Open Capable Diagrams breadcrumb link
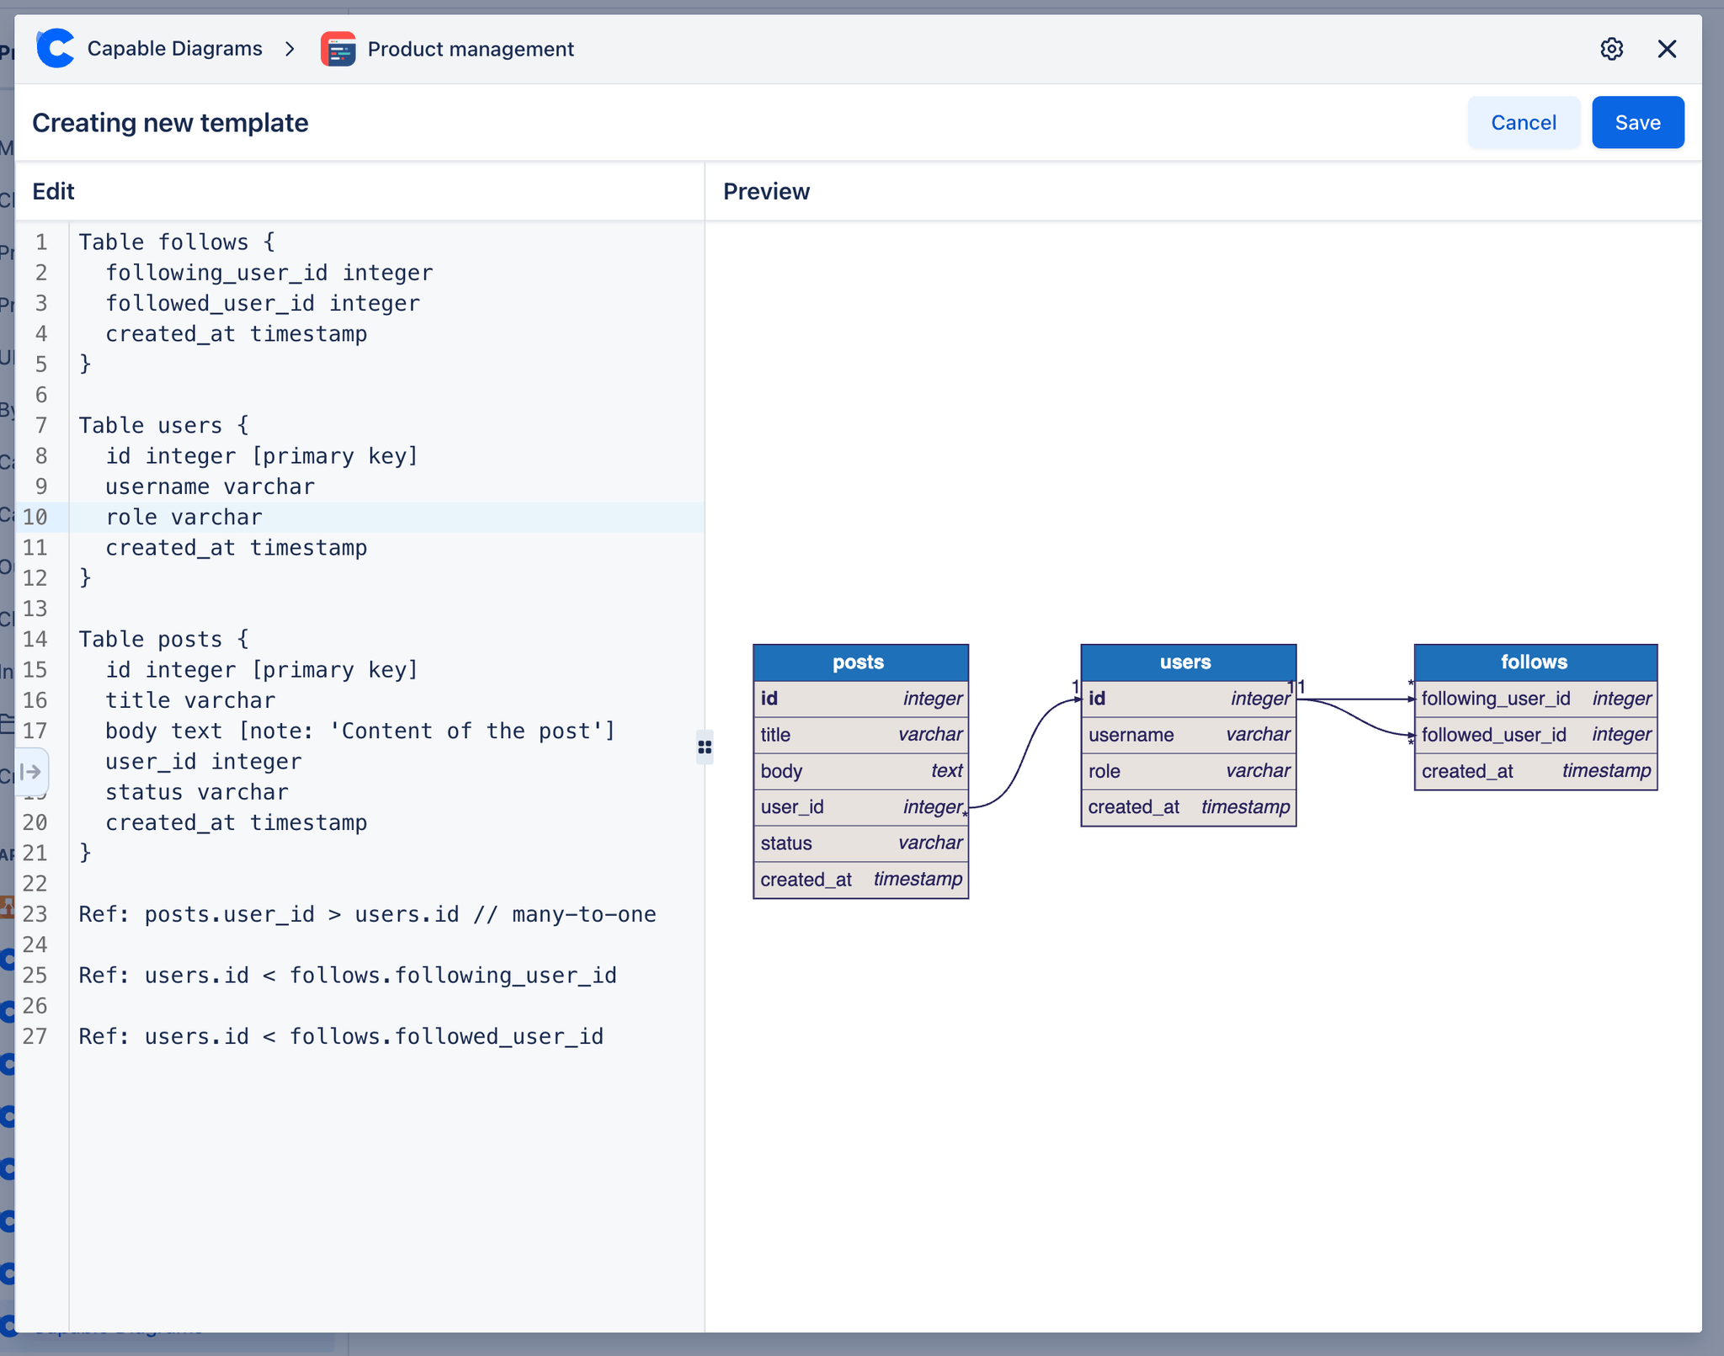Screen dimensions: 1724x1356 coord(174,49)
